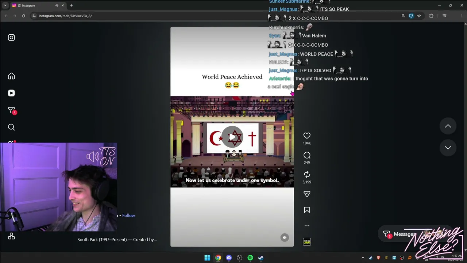Open the Chrome tab search dropdown
The width and height of the screenshot is (467, 263).
point(5,5)
